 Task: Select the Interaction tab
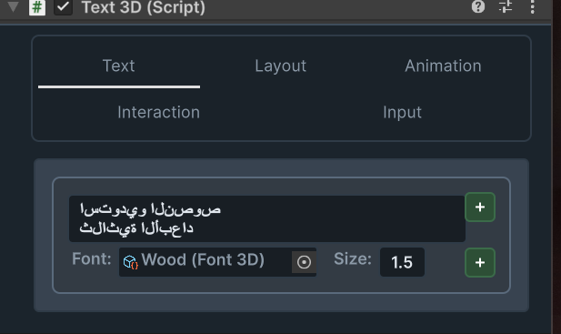[159, 113]
